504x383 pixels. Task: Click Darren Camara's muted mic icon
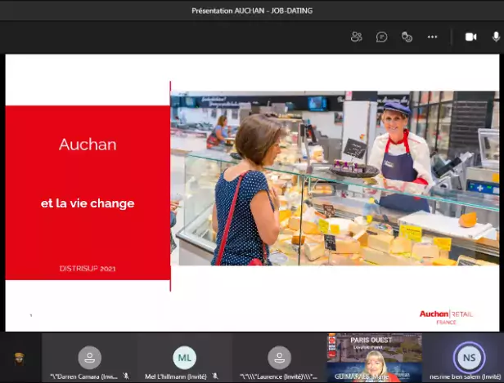[x=126, y=376]
